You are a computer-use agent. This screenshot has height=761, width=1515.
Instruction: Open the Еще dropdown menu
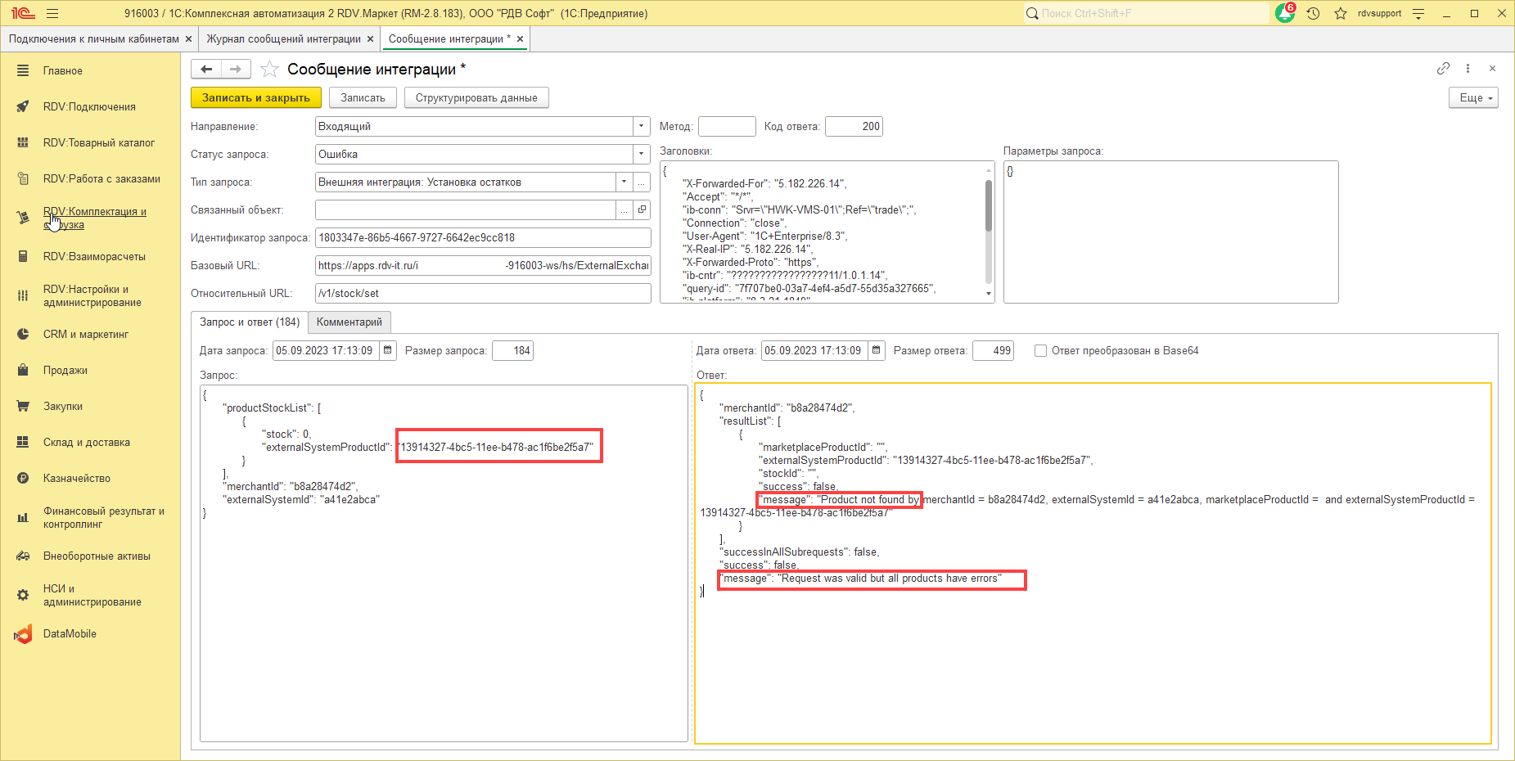click(x=1473, y=98)
